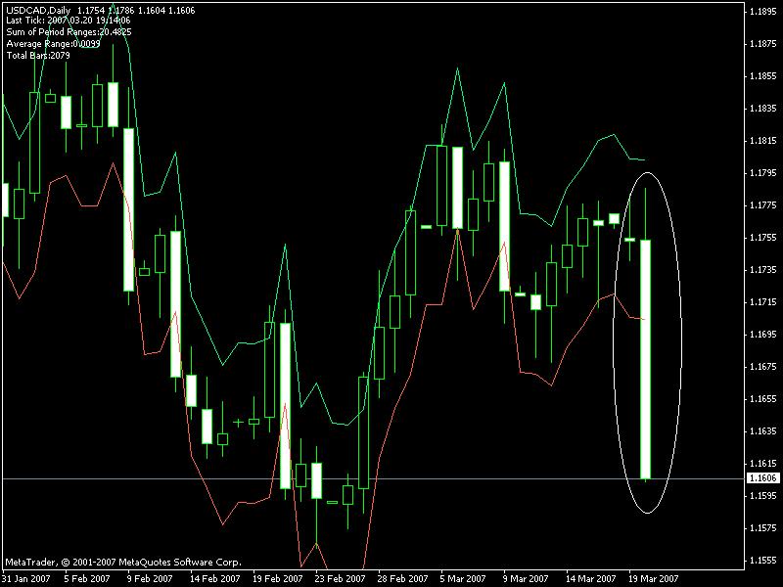Click the MetaQuotes Software Corp. copyright text
This screenshot has width=783, height=587.
point(122,563)
